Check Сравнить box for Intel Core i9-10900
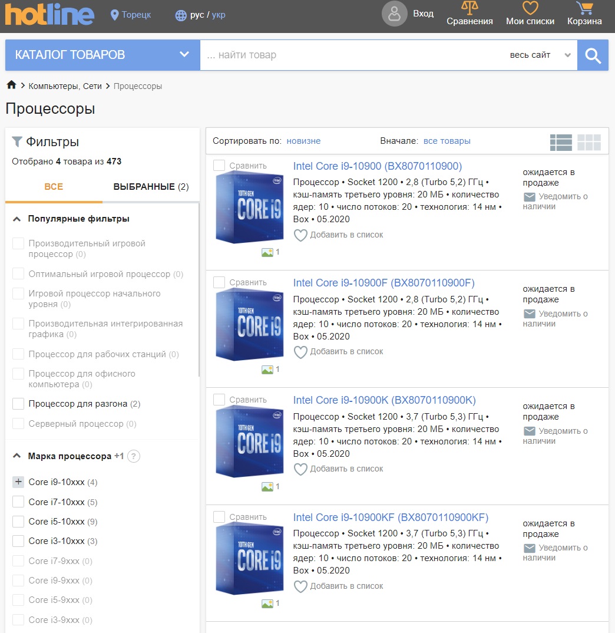The width and height of the screenshot is (615, 633). 219,165
